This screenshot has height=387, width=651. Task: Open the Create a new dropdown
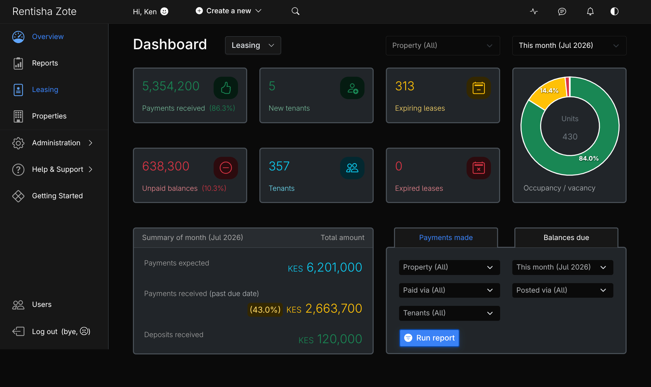pyautogui.click(x=229, y=11)
